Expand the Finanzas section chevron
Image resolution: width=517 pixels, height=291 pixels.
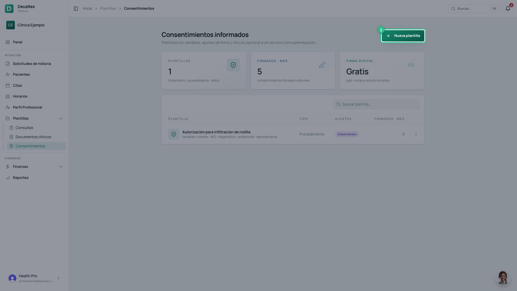(x=61, y=167)
